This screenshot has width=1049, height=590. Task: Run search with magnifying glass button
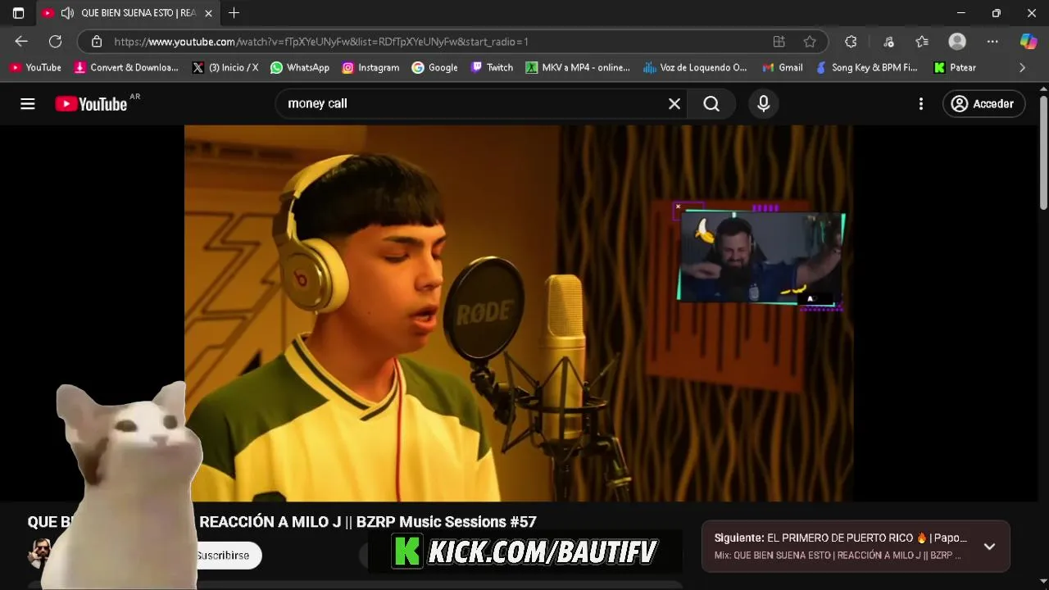tap(711, 103)
